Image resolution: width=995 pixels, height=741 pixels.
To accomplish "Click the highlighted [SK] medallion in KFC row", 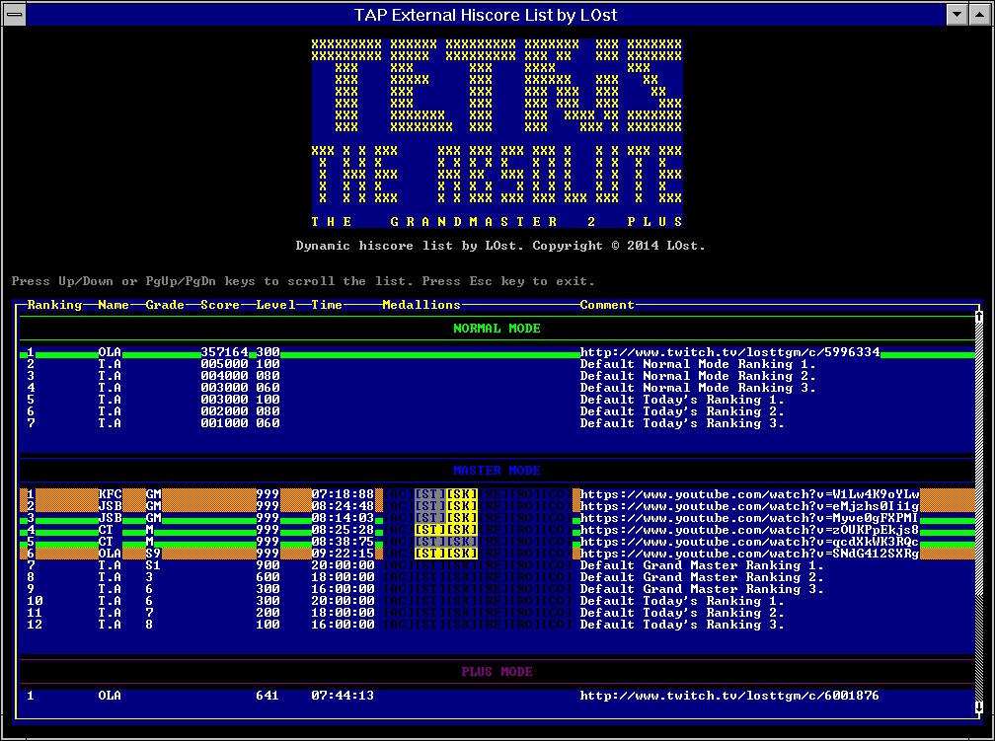I will click(x=461, y=494).
